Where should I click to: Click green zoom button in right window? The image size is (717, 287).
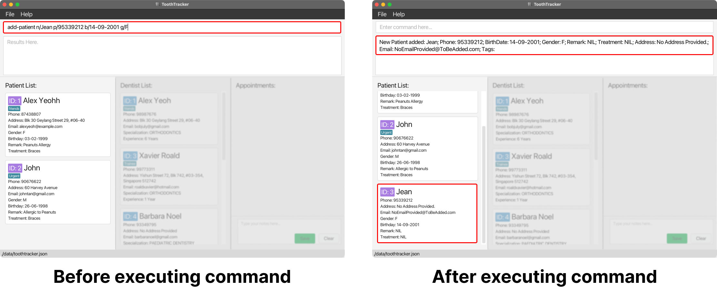point(390,5)
